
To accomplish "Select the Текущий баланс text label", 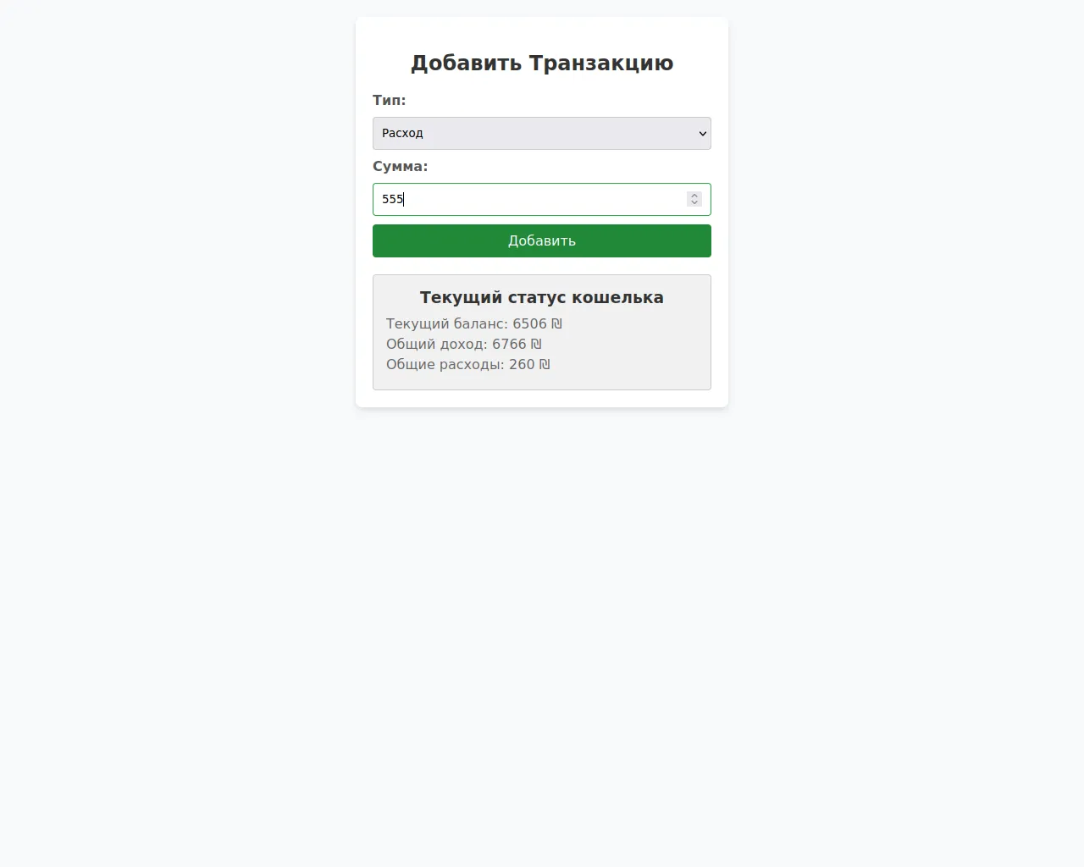I will [447, 323].
